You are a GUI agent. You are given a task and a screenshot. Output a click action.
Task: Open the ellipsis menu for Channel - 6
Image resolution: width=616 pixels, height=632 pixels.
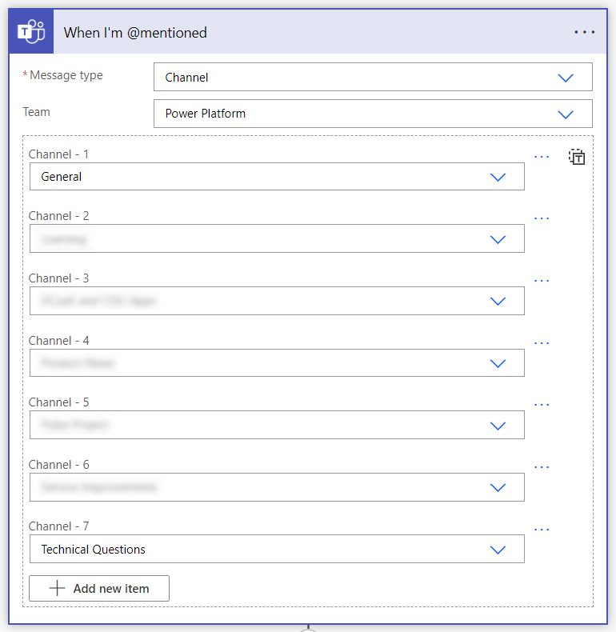[542, 466]
